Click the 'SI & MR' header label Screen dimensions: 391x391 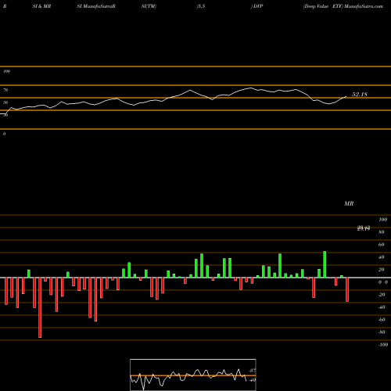point(41,6)
